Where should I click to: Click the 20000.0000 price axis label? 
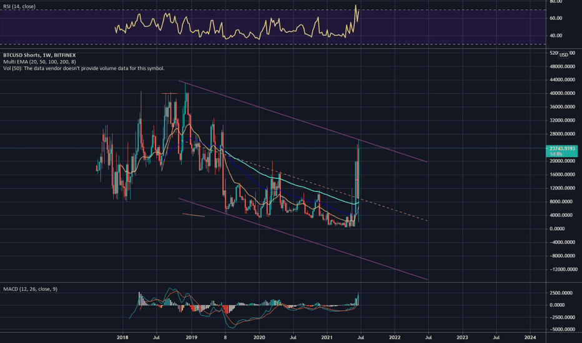pos(562,161)
